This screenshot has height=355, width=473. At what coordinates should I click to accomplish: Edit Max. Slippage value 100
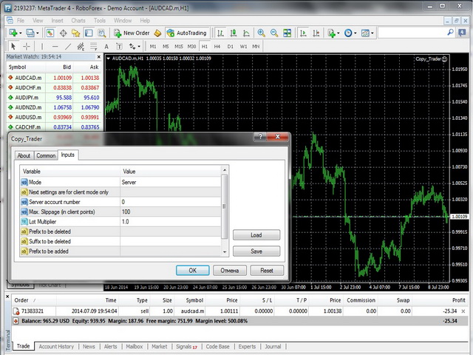point(171,212)
